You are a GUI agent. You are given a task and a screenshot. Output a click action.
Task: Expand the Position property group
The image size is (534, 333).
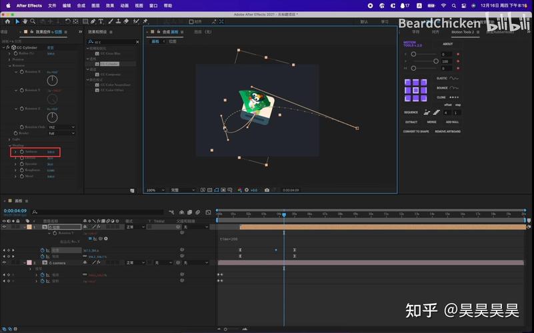pyautogui.click(x=9, y=59)
